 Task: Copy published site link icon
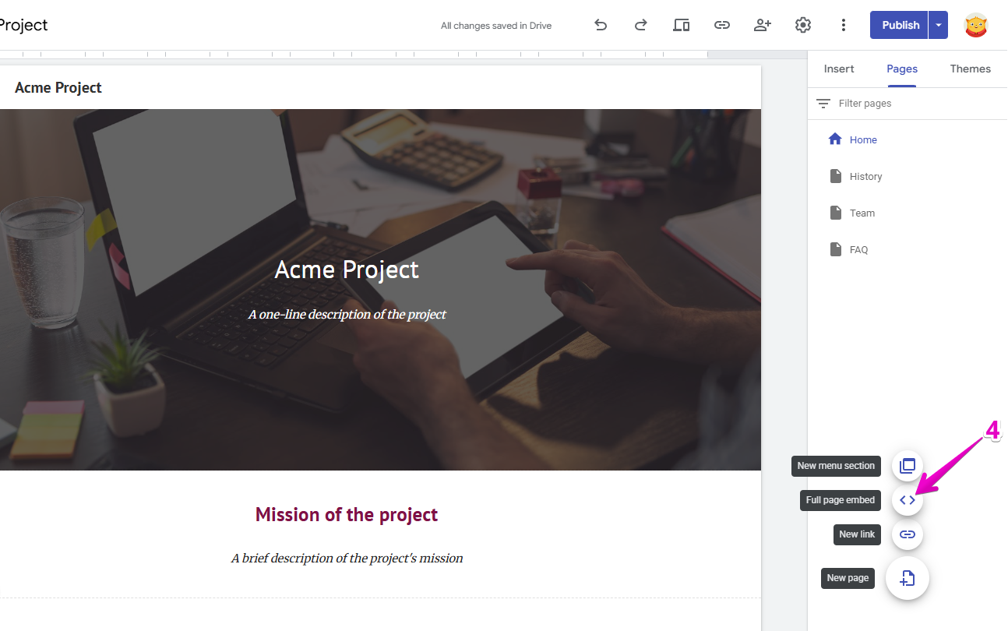[722, 25]
